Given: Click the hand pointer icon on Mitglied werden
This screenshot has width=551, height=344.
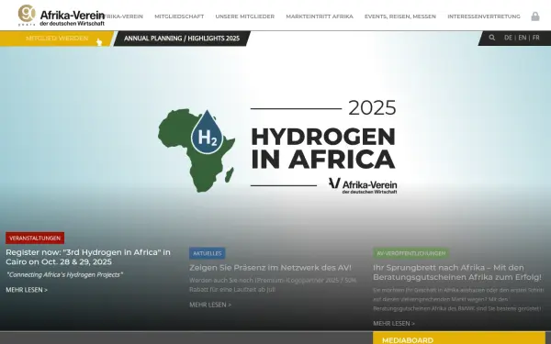Looking at the screenshot, I should (99, 42).
